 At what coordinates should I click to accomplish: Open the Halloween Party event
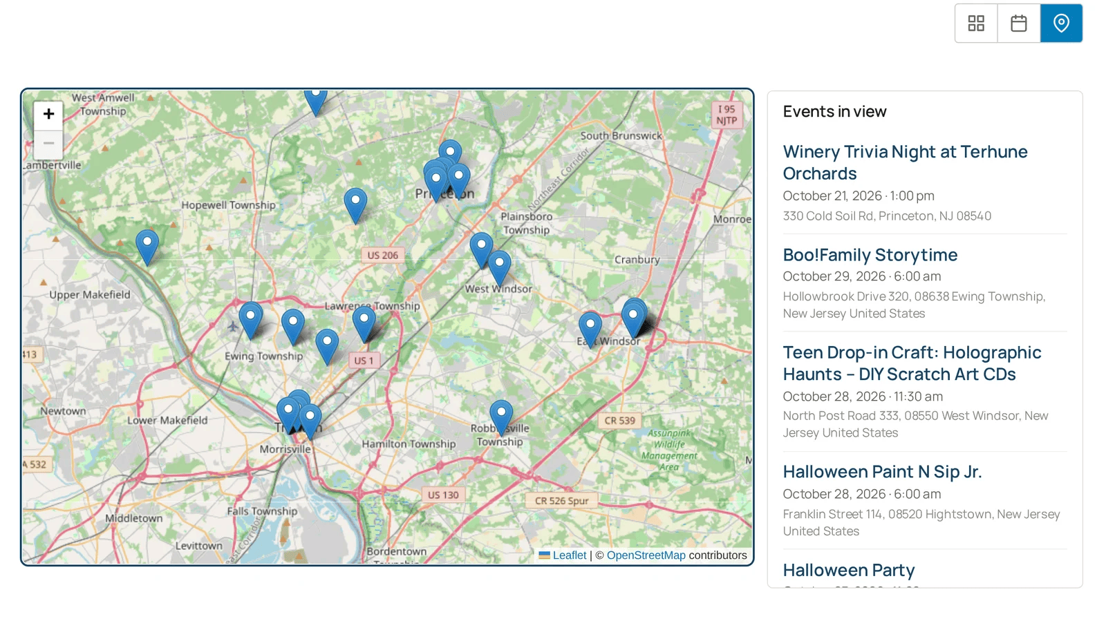(849, 570)
